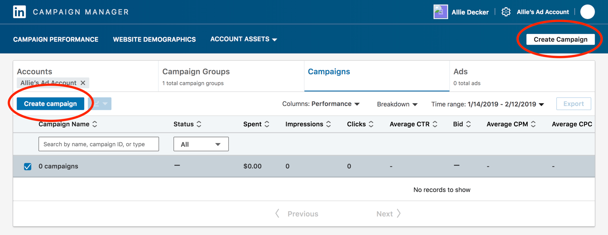The height and width of the screenshot is (235, 608).
Task: Uncheck the 0 campaigns checkbox
Action: (x=28, y=167)
